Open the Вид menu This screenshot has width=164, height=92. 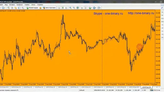6,5
